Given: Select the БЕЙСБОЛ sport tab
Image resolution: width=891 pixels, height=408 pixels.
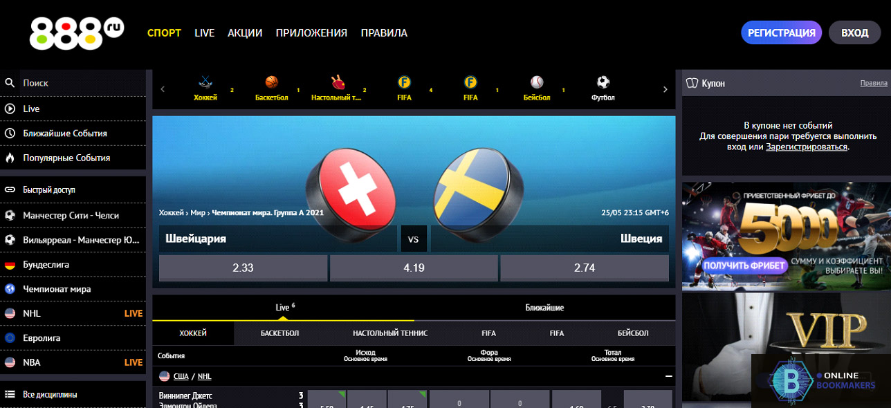Looking at the screenshot, I should click(x=633, y=333).
